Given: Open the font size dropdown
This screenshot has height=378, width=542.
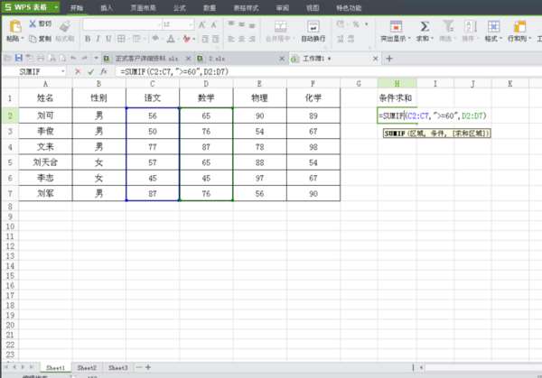Looking at the screenshot, I should pos(191,24).
